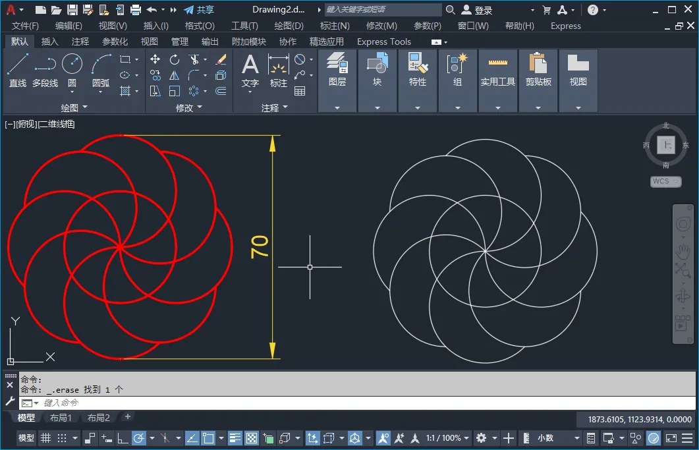Open the 小数 units dropdown
Image resolution: width=699 pixels, height=450 pixels.
point(557,438)
